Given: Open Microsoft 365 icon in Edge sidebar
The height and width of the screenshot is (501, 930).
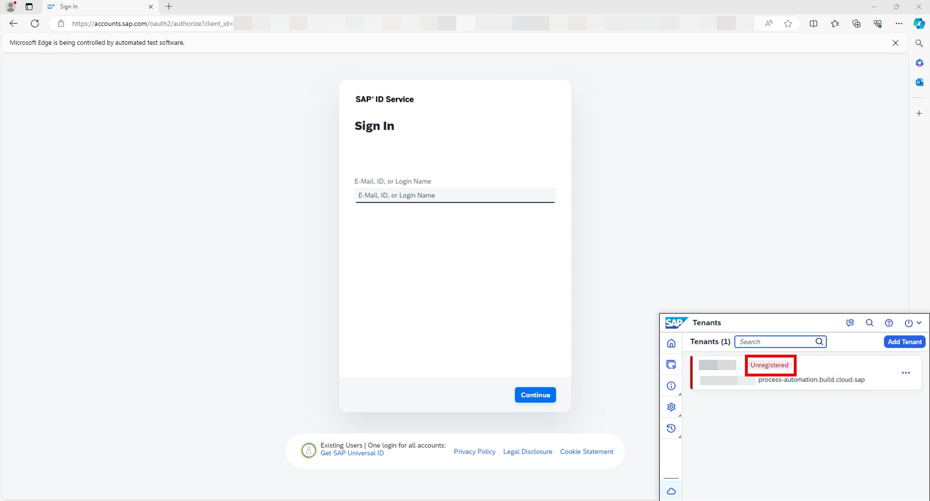Looking at the screenshot, I should point(919,63).
